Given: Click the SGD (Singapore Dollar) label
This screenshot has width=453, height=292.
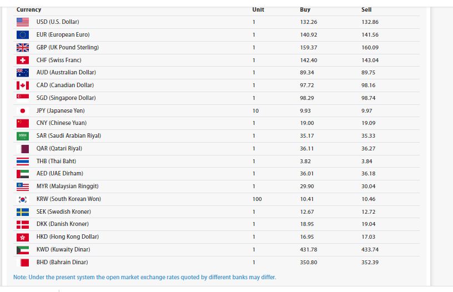Looking at the screenshot, I should click(x=66, y=98).
